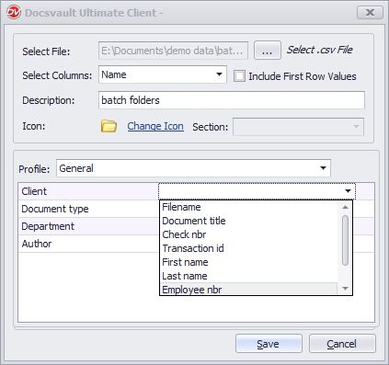Click the Select File path field

tap(173, 51)
